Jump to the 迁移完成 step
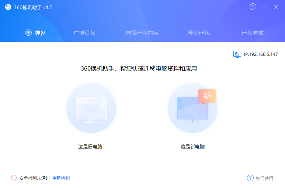285x190 pixels. [253, 33]
